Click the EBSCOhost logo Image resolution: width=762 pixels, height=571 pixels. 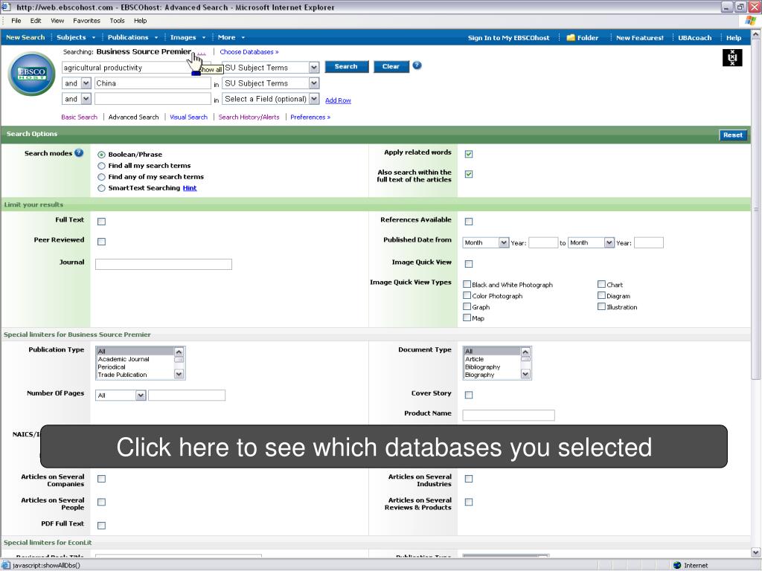click(x=31, y=74)
